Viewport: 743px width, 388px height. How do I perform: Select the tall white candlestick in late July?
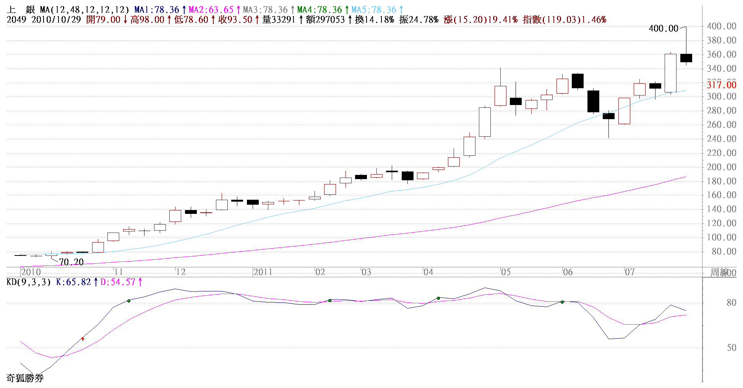pyautogui.click(x=670, y=73)
